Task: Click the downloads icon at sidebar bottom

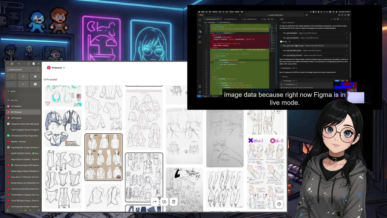Action: click(8, 210)
